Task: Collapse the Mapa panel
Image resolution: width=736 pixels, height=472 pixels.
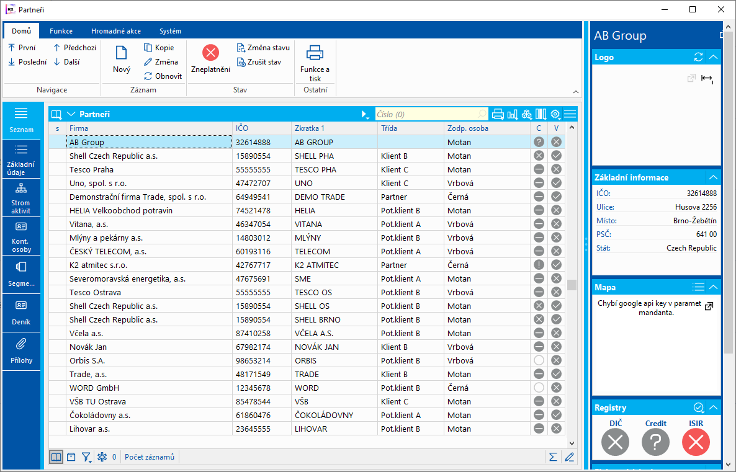Action: [714, 287]
